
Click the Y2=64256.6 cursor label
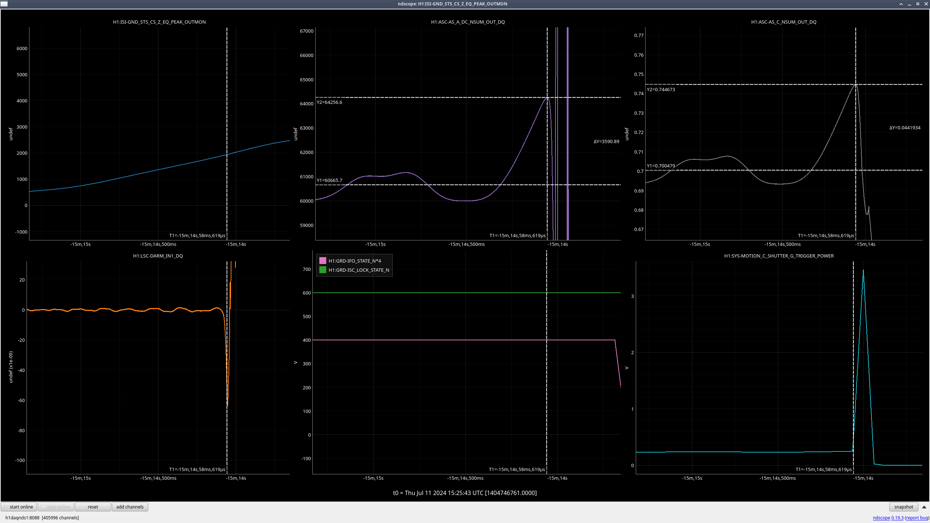[x=329, y=102]
